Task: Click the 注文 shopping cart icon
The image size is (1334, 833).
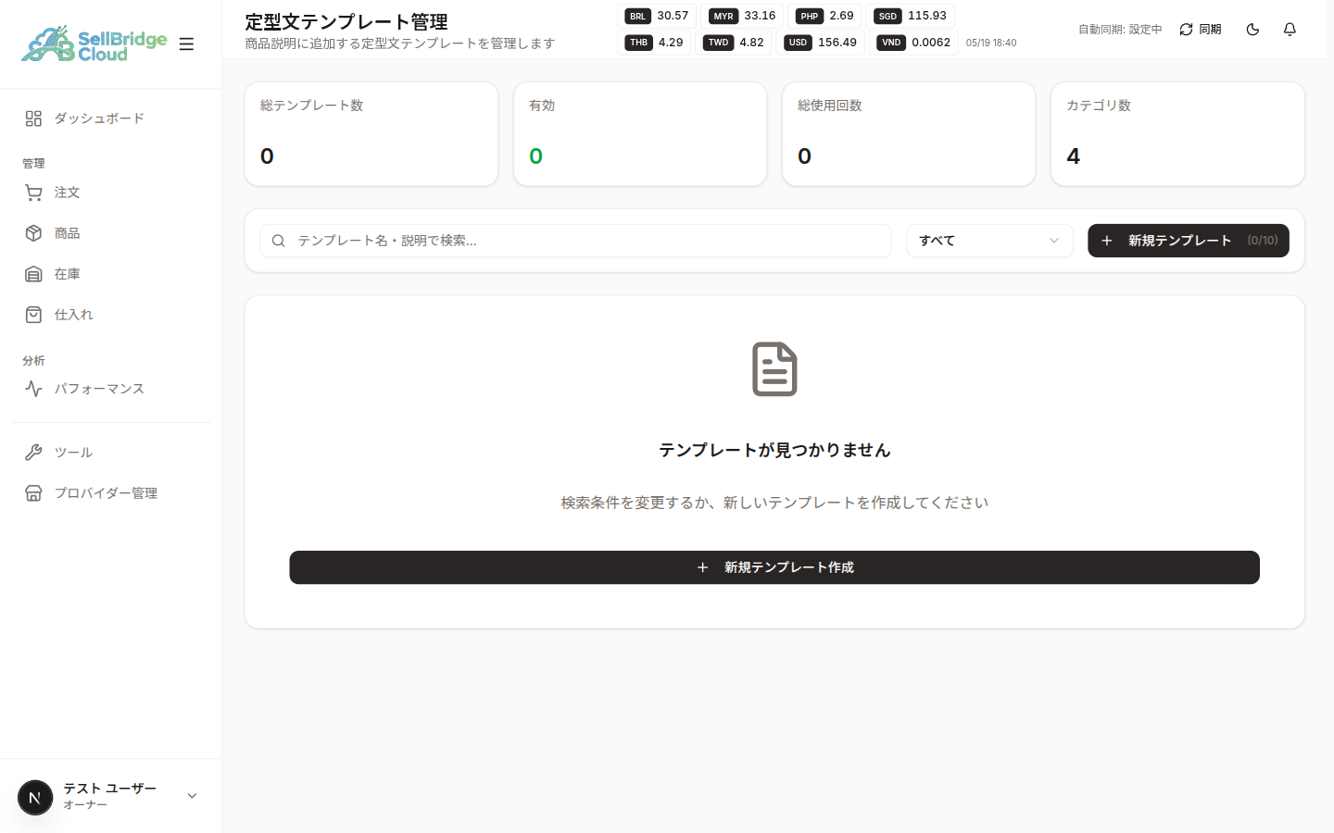Action: pos(33,193)
